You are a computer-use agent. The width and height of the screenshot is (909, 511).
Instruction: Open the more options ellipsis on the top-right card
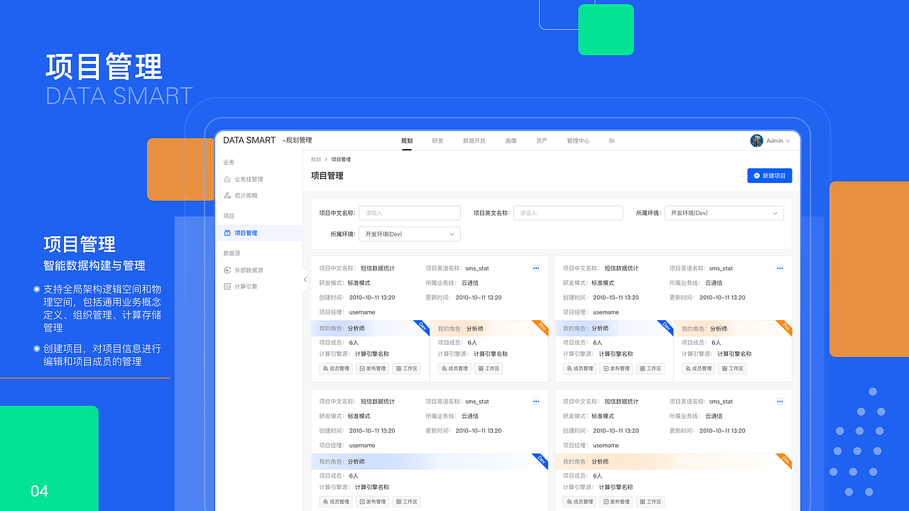[x=780, y=268]
